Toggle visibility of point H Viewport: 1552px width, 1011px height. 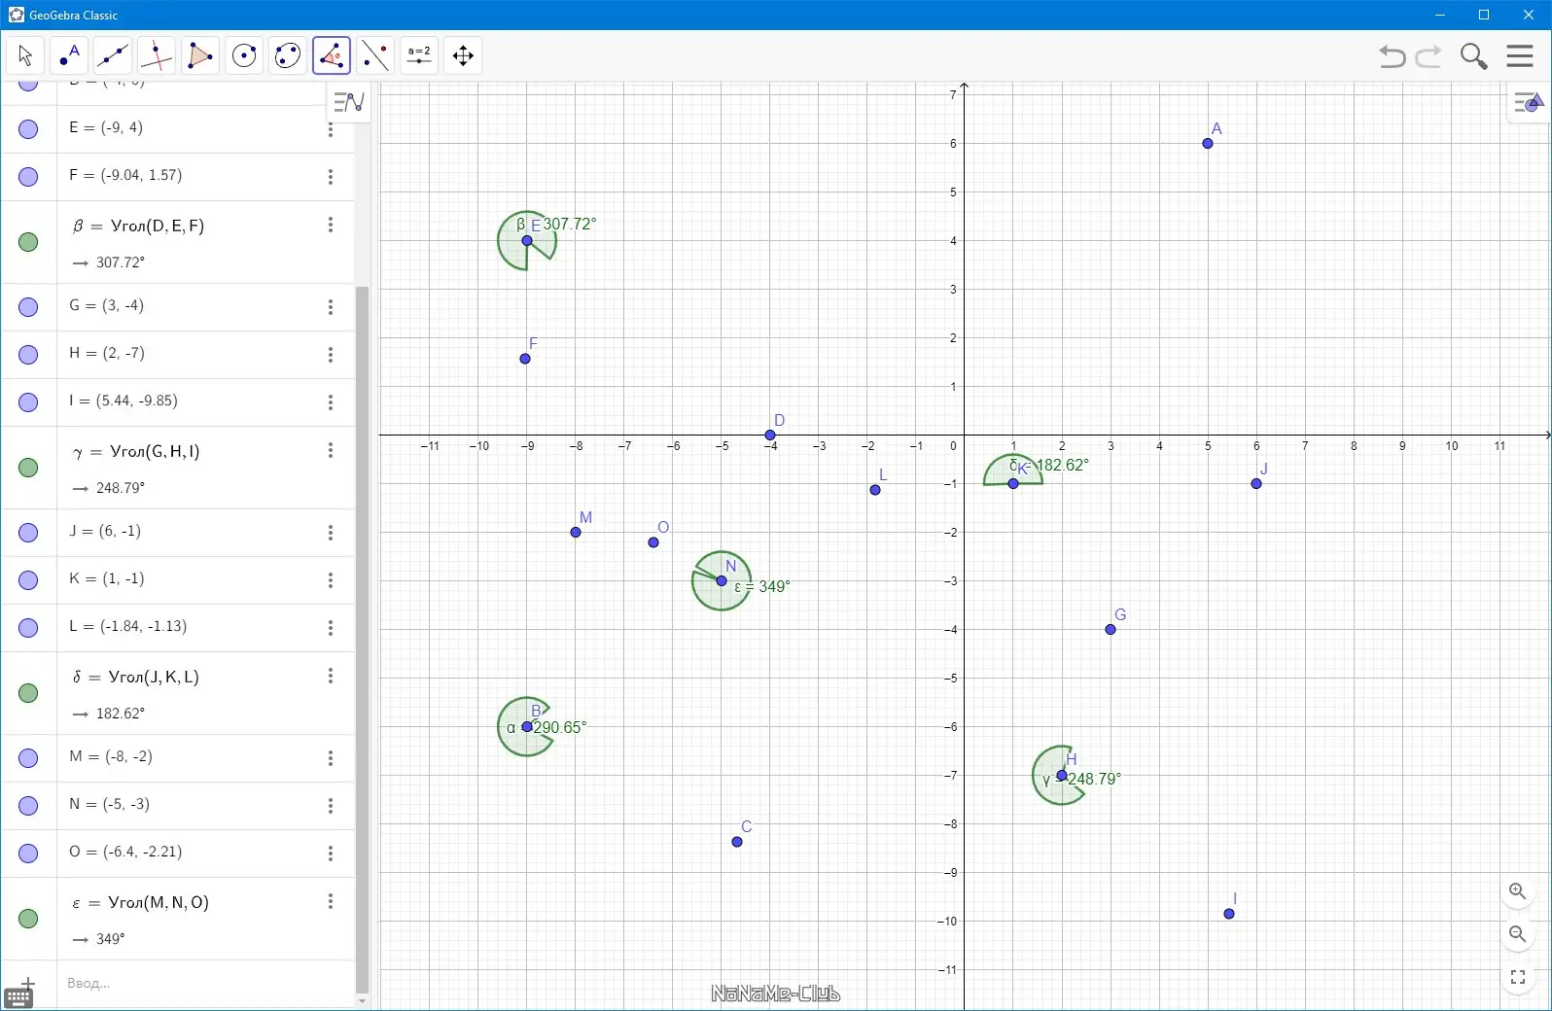tap(28, 355)
